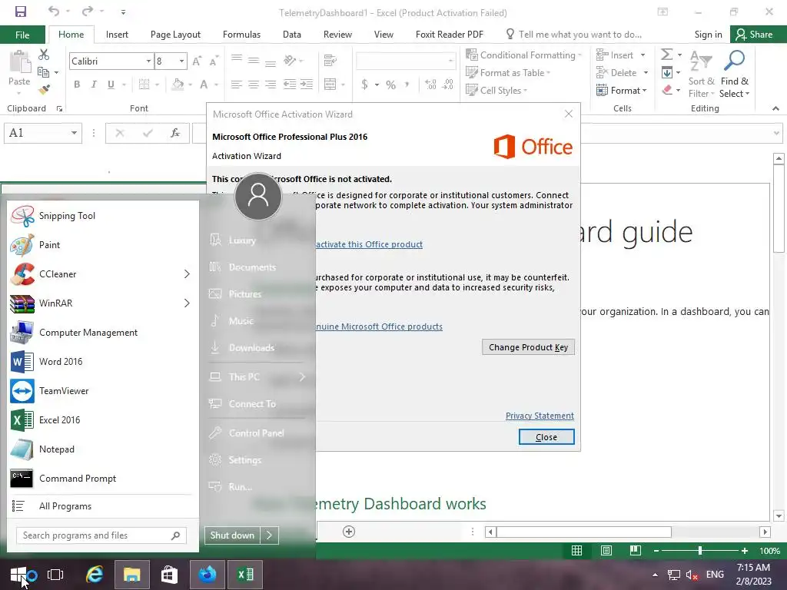Click Sign in link
787x590 pixels.
tap(708, 35)
